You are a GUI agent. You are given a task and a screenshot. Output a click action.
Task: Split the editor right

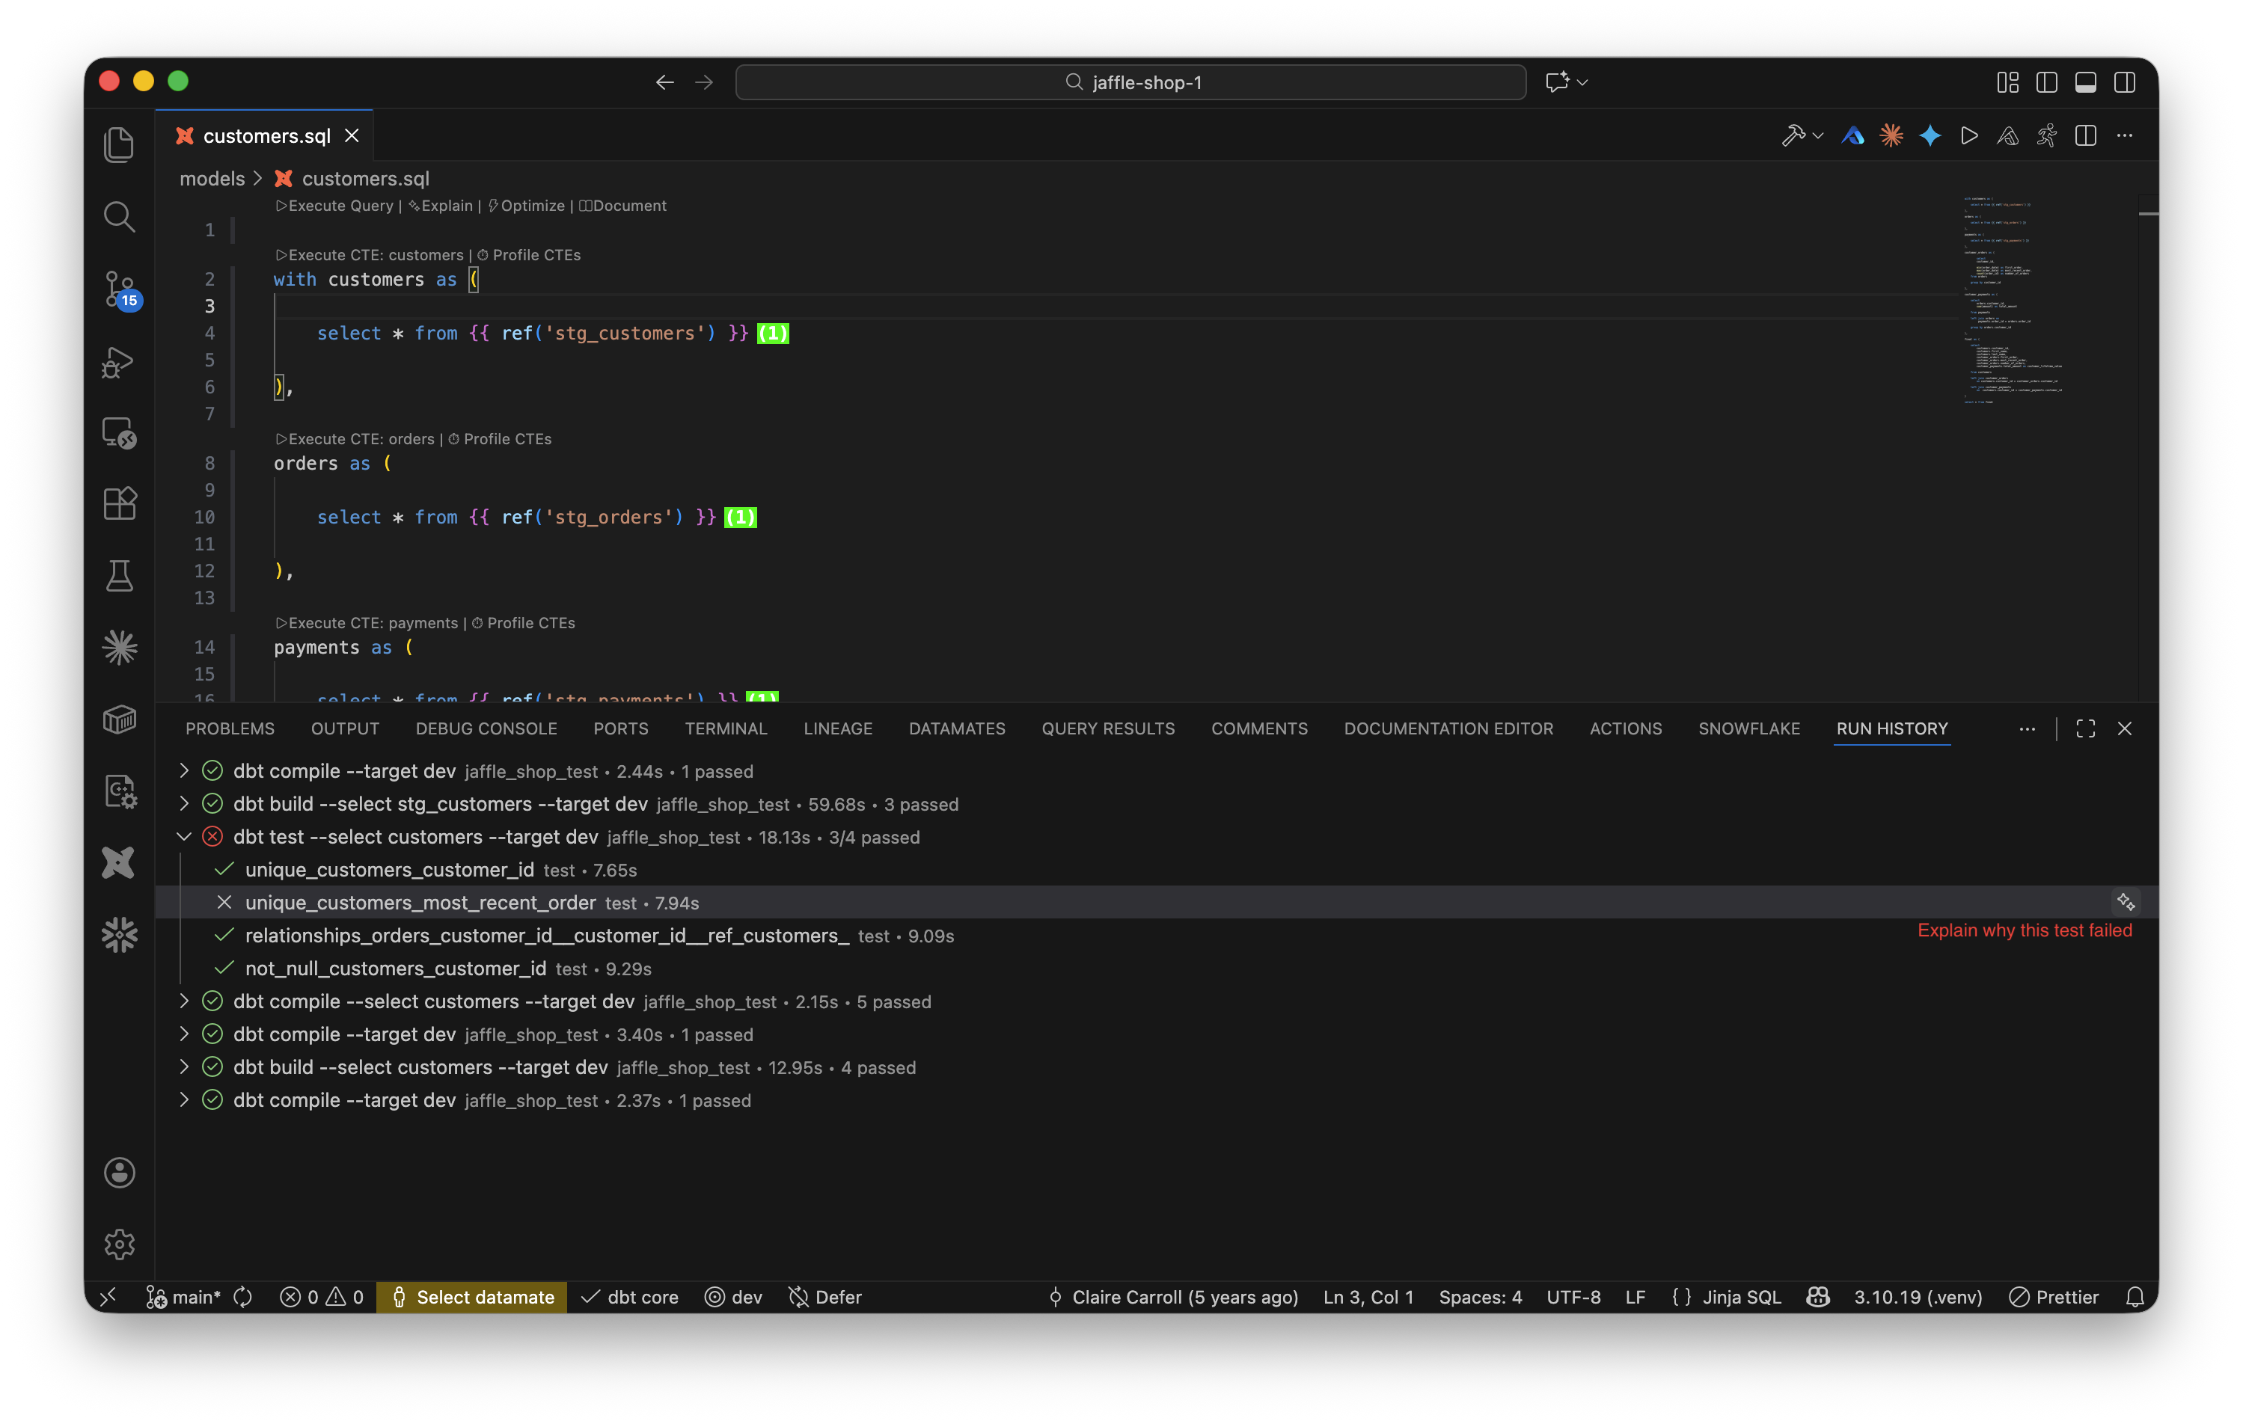click(x=2086, y=136)
